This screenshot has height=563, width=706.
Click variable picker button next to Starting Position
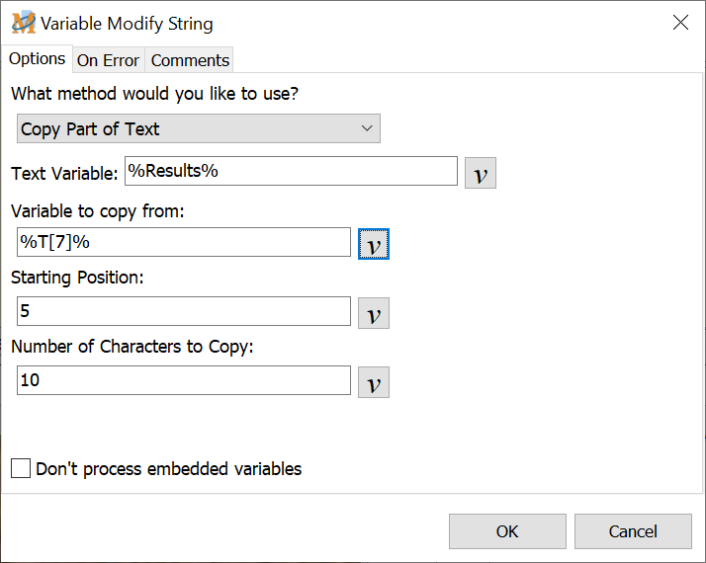coord(373,313)
